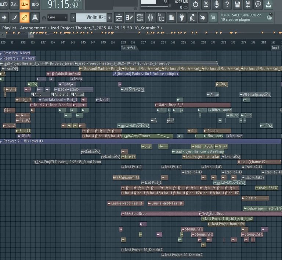Select the Differ..sound clip

(x=220, y=110)
